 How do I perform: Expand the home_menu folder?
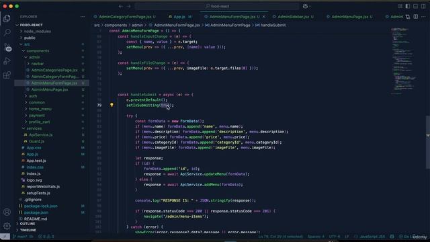(40, 109)
